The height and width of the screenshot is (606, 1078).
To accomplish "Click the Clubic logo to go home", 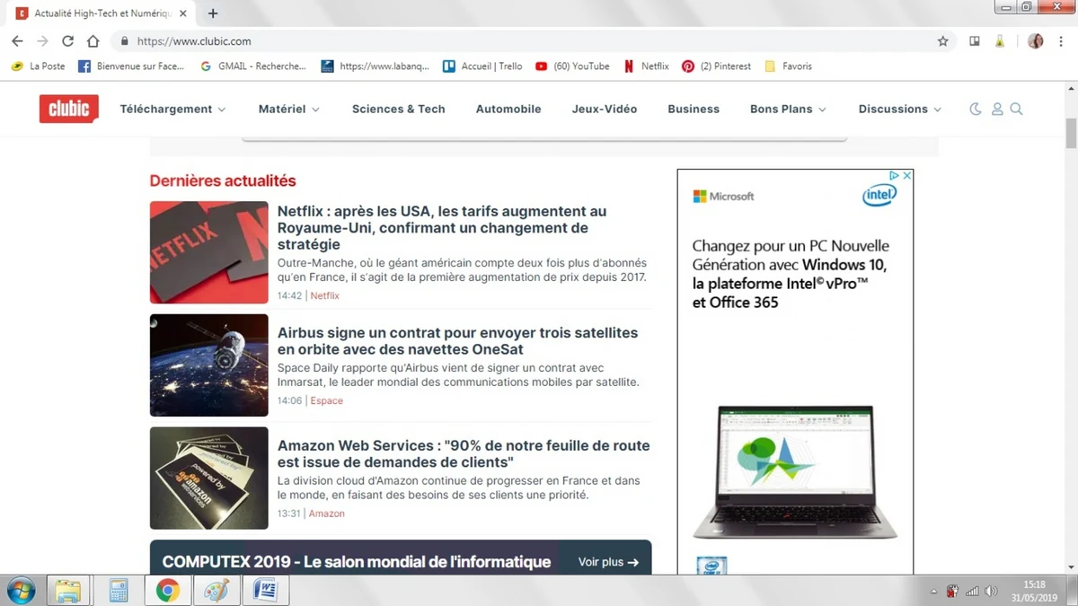I will point(68,109).
